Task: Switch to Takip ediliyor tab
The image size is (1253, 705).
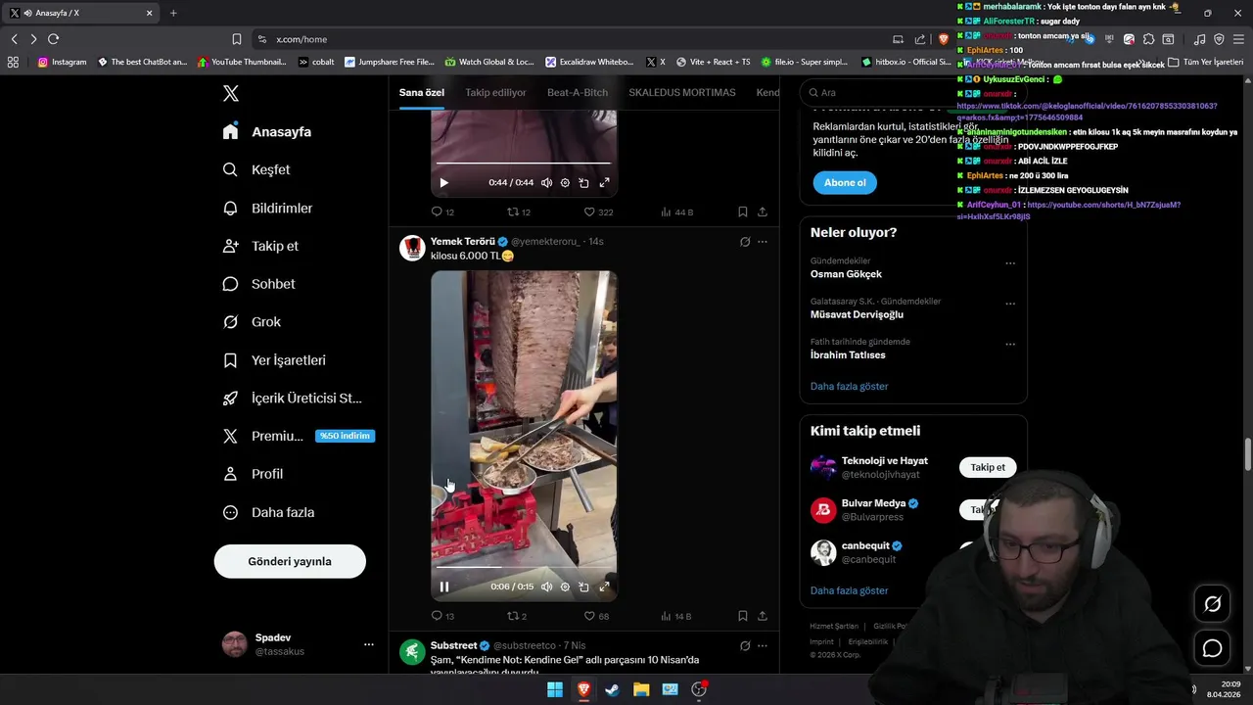Action: pos(495,92)
